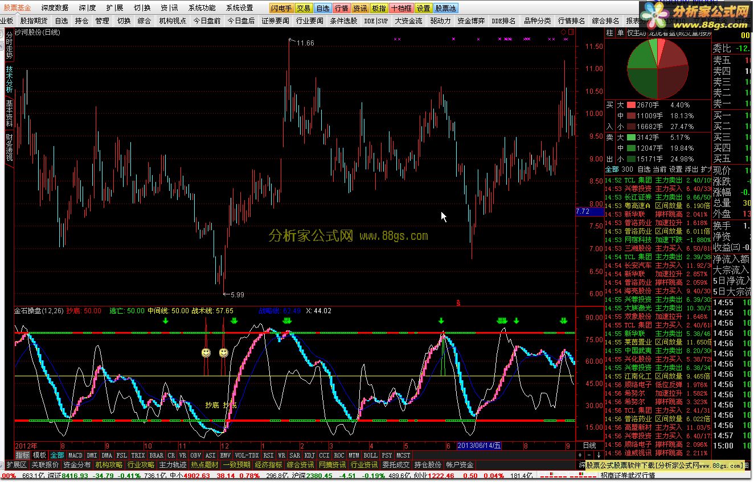Screen dimensions: 754x482
Task: Select the MACD indicator tab
Action: pos(75,455)
